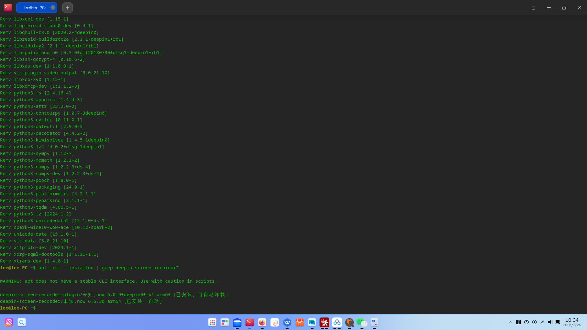Click the terminal app icon in title bar
The width and height of the screenshot is (587, 330).
8,7
